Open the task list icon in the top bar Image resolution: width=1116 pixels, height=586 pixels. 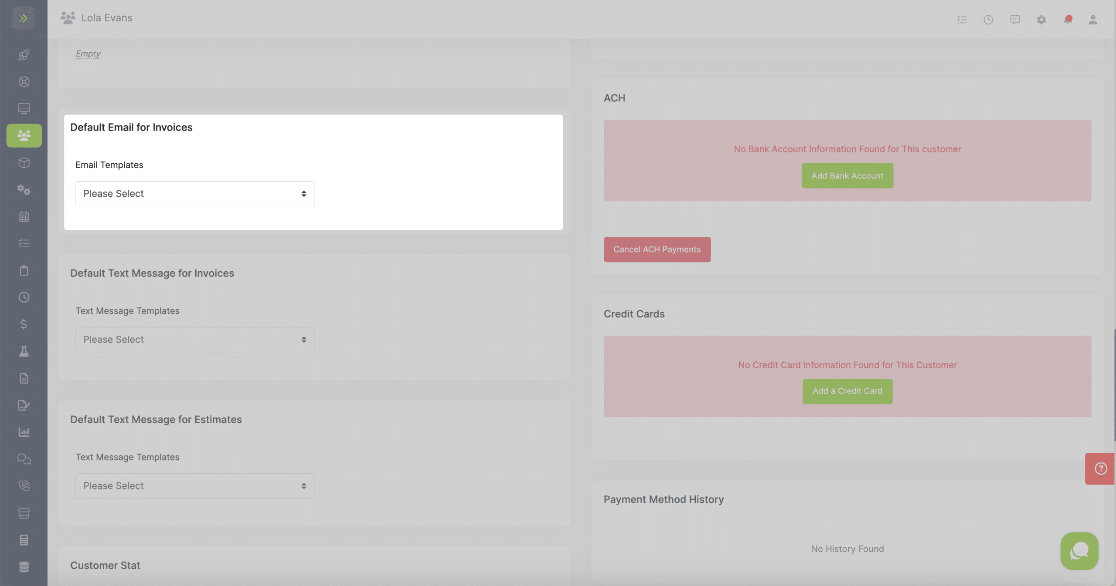(x=962, y=20)
